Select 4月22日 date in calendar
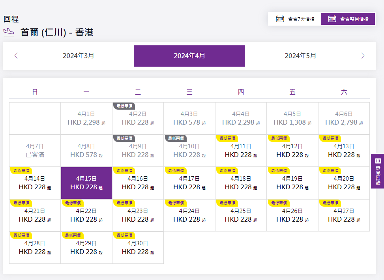This screenshot has height=280, width=384. click(x=86, y=215)
